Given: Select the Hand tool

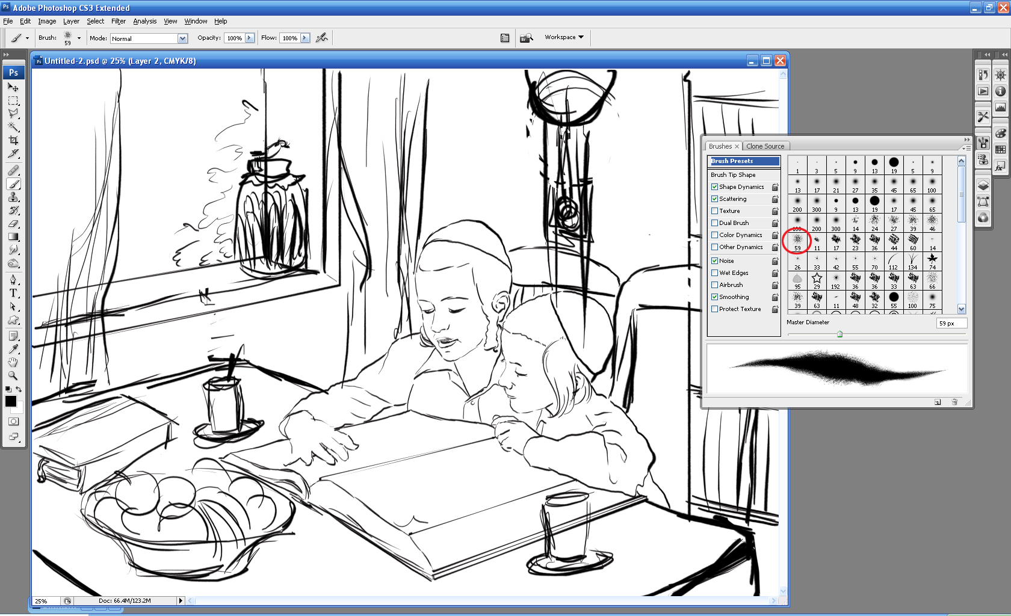Looking at the screenshot, I should [13, 362].
